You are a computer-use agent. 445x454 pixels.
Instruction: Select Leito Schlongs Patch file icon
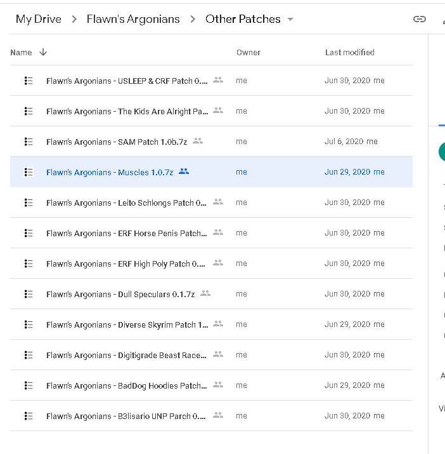click(29, 203)
